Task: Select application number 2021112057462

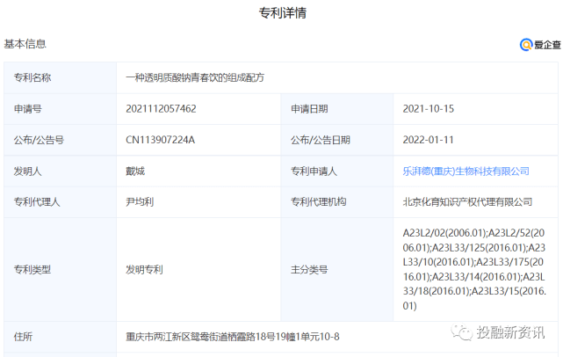Action: coord(161,108)
